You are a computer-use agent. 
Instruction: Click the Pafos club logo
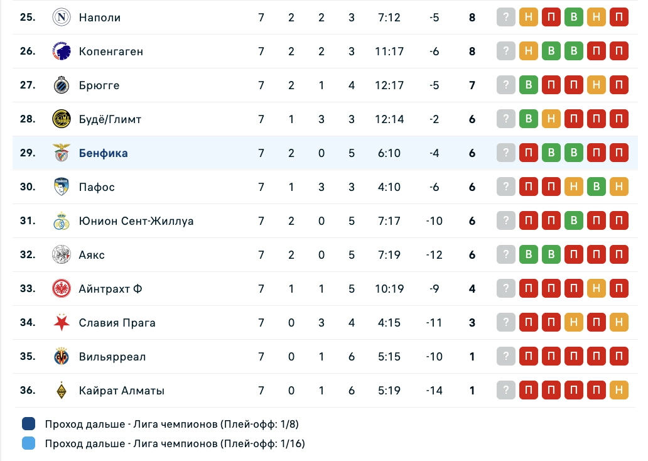click(62, 187)
